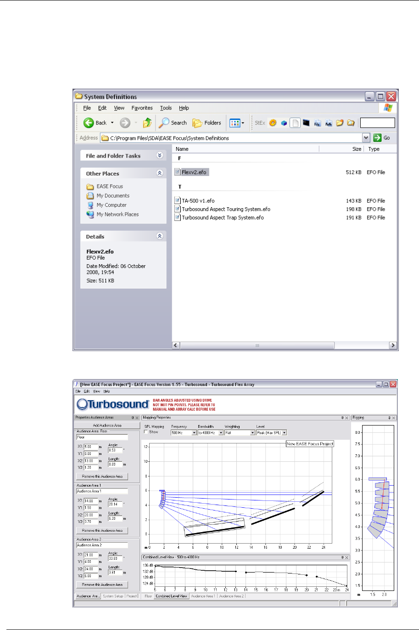The height and width of the screenshot is (630, 419).
Task: Switch to Project tab
Action: point(132,596)
